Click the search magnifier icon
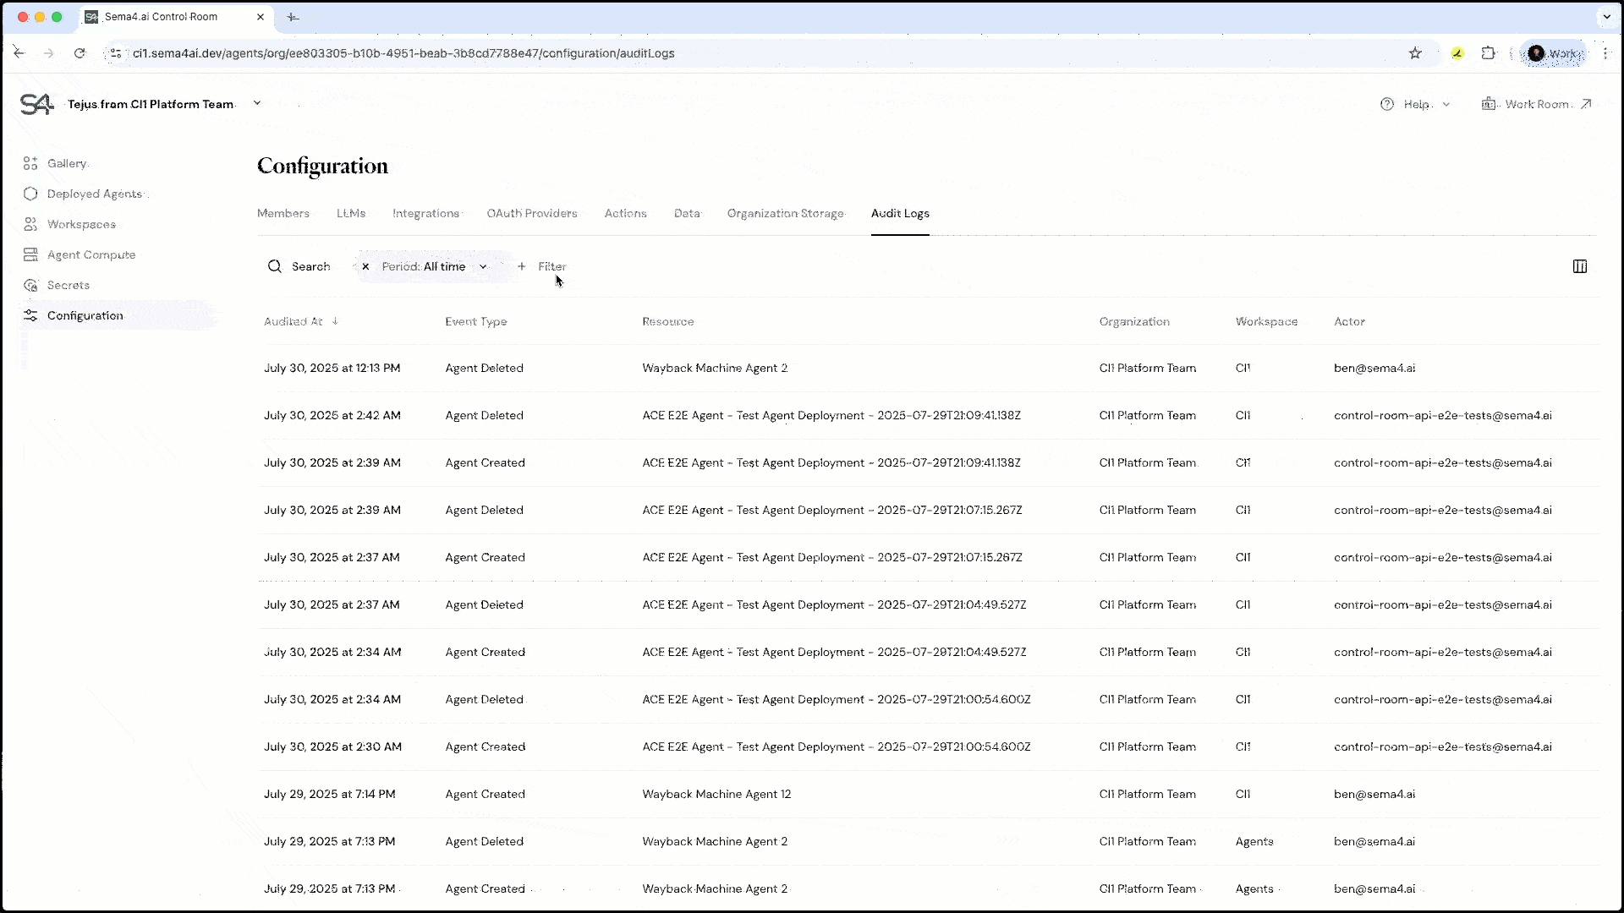The height and width of the screenshot is (913, 1624). coord(275,266)
